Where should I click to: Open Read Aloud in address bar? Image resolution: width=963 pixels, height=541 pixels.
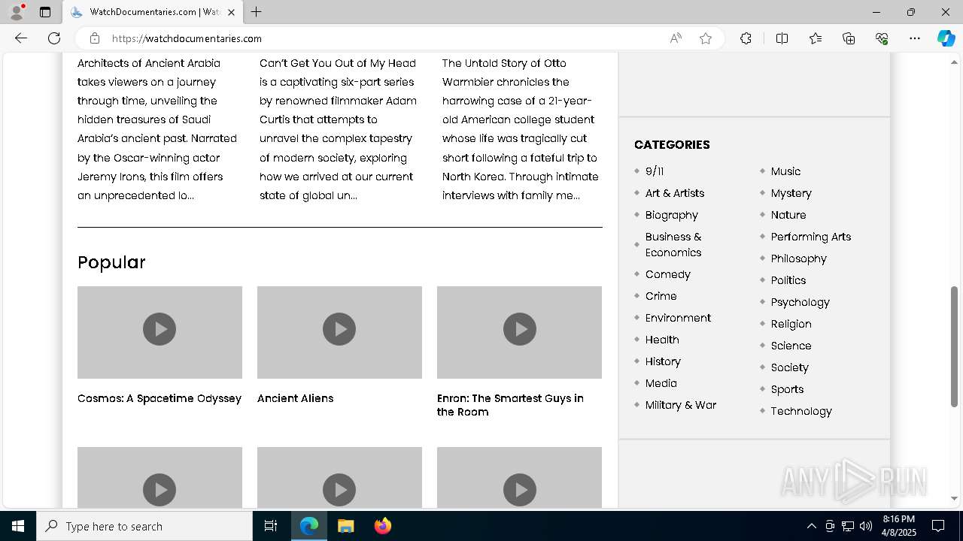676,38
